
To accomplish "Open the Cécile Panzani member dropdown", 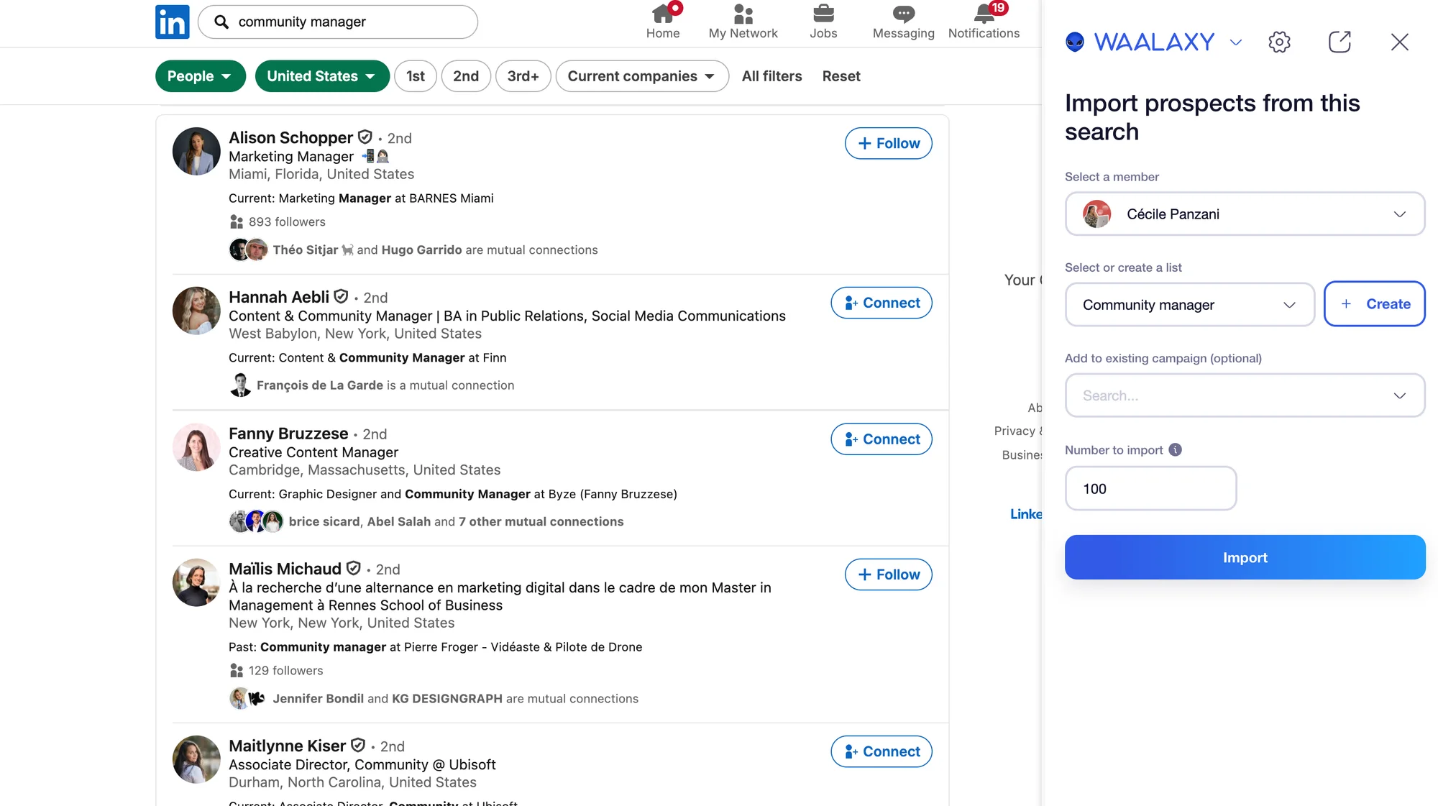I will [x=1245, y=214].
